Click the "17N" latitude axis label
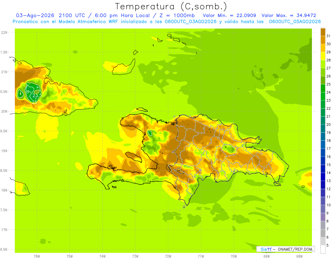Viewport: 336px width, 260px height. (x=4, y=230)
